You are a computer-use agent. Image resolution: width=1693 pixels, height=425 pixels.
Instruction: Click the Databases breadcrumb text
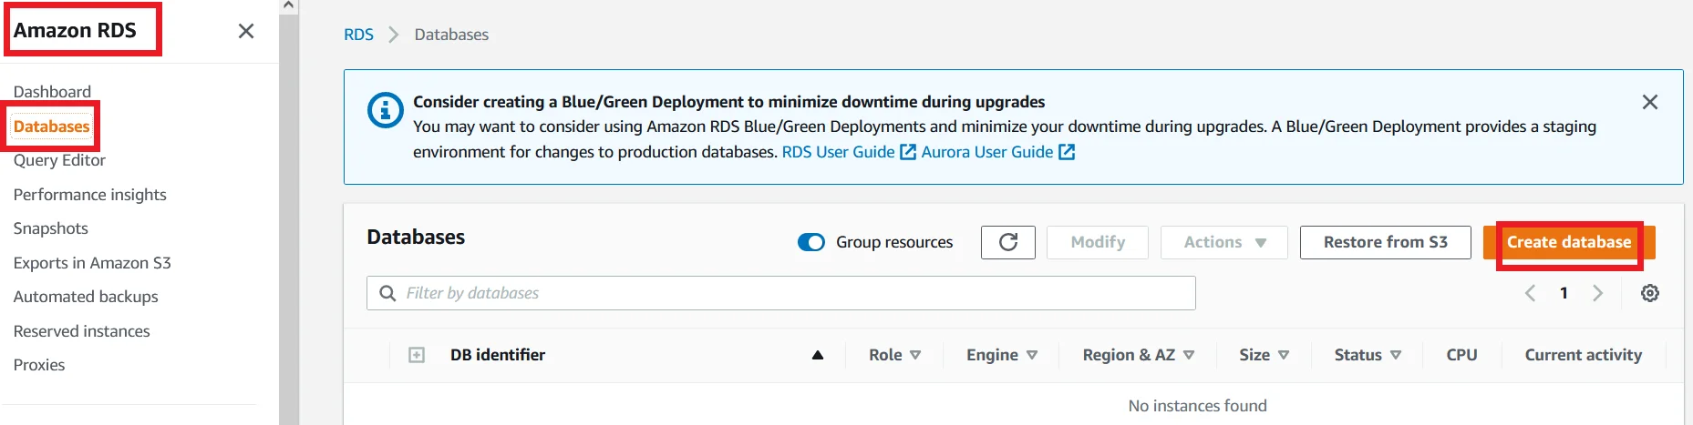pyautogui.click(x=451, y=35)
